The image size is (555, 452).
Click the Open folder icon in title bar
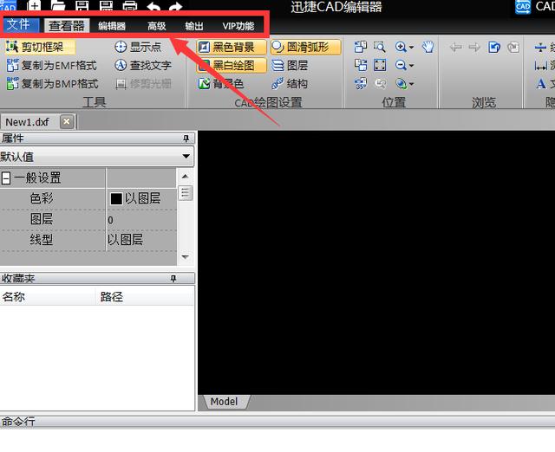pos(58,5)
